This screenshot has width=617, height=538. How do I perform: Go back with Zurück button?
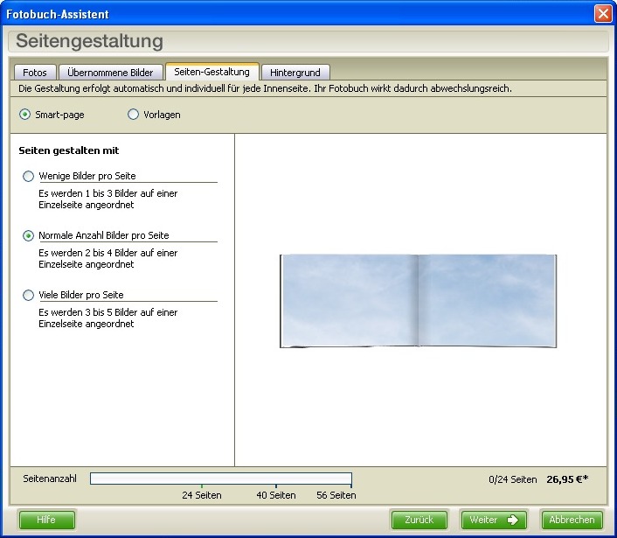click(x=419, y=520)
